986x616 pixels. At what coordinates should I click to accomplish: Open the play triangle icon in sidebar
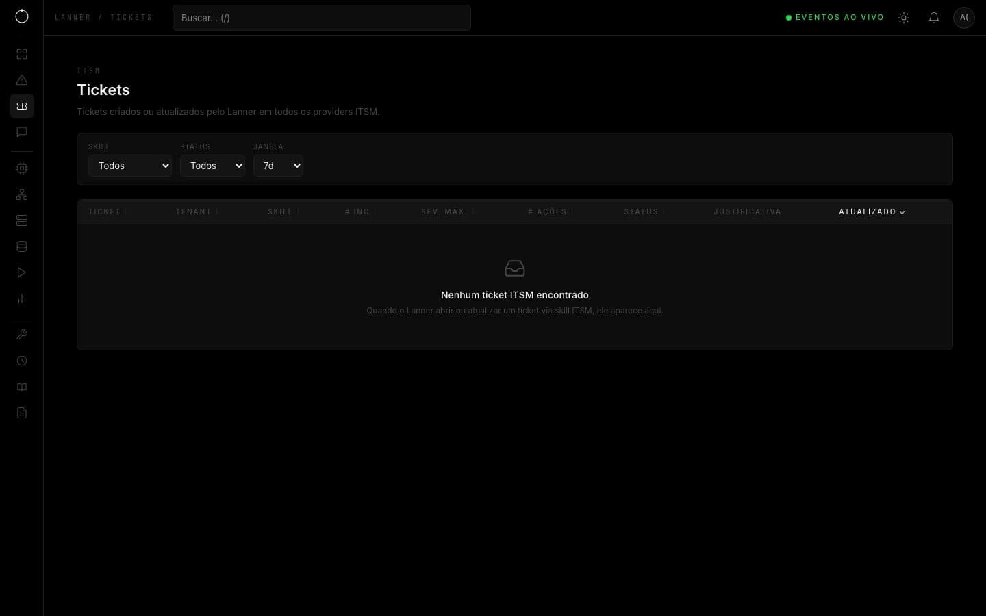22,272
